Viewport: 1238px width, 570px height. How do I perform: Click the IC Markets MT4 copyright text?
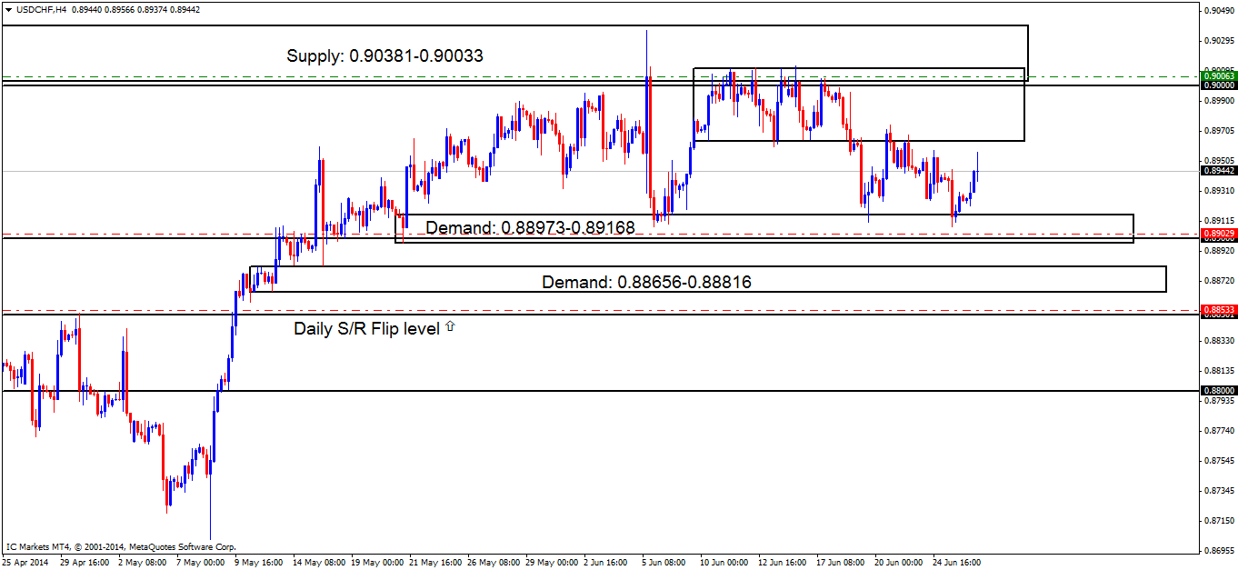tap(121, 547)
